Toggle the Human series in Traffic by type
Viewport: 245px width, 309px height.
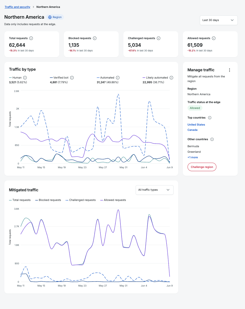pyautogui.click(x=15, y=78)
